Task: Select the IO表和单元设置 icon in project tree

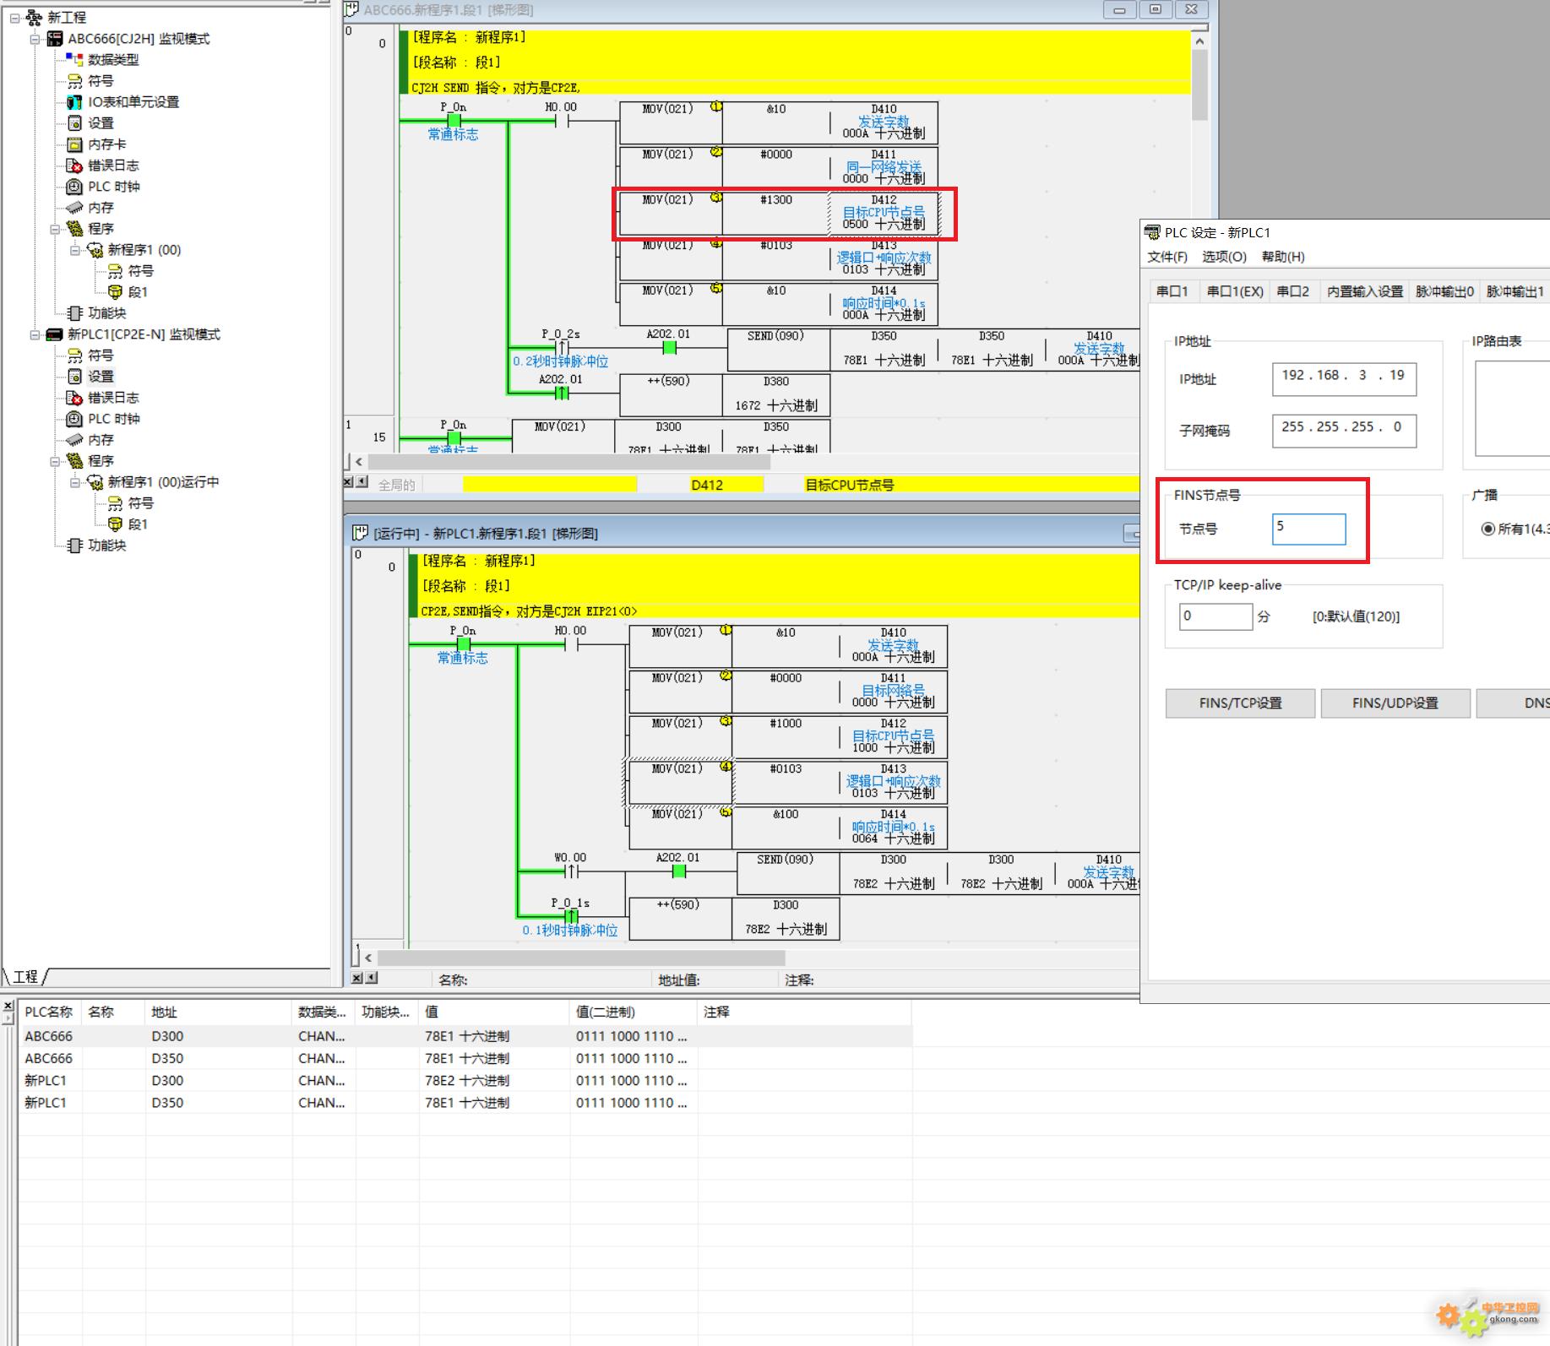Action: 74,102
